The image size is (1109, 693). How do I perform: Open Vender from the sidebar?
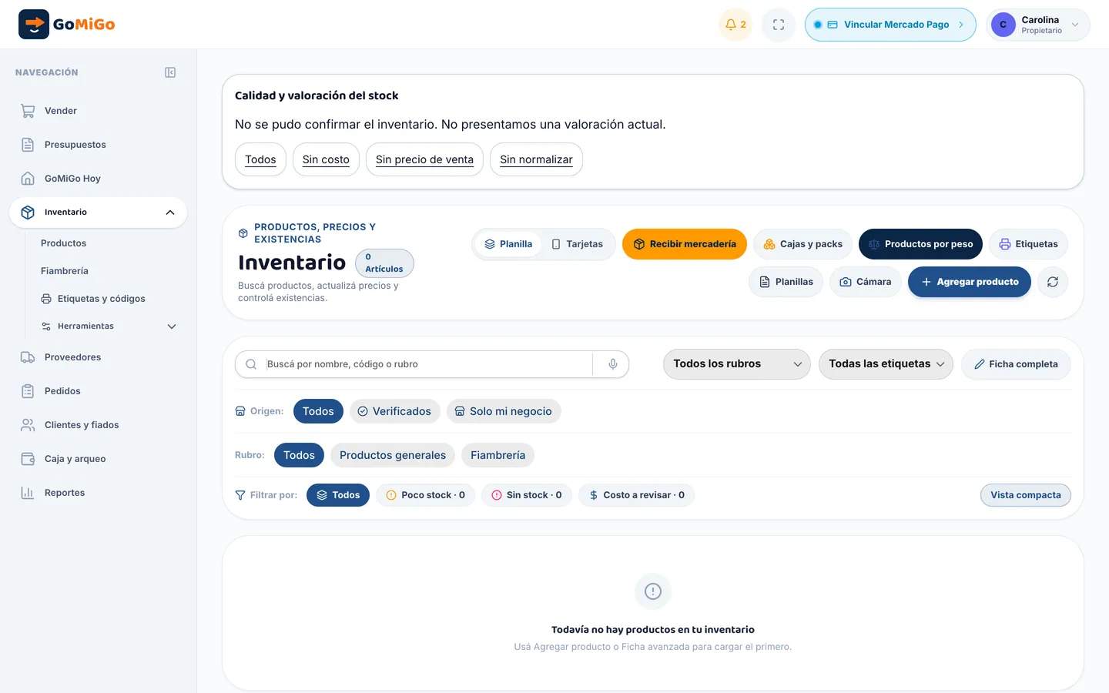pos(98,111)
